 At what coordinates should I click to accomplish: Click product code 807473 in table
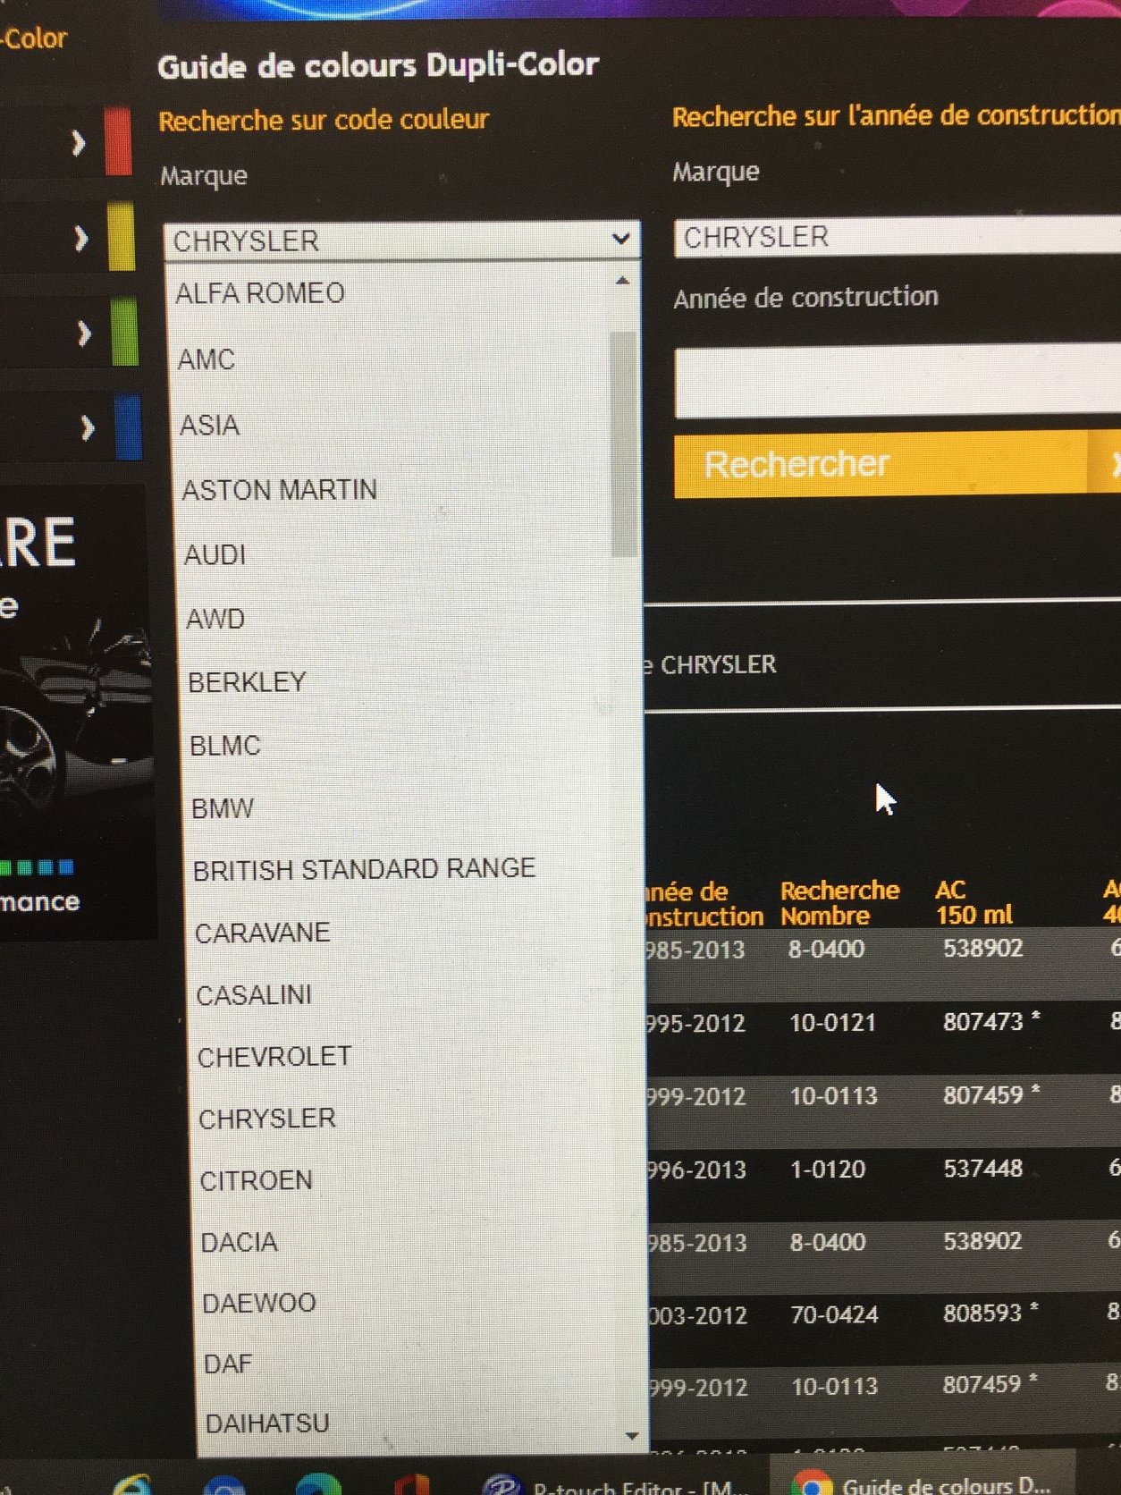(x=982, y=1022)
